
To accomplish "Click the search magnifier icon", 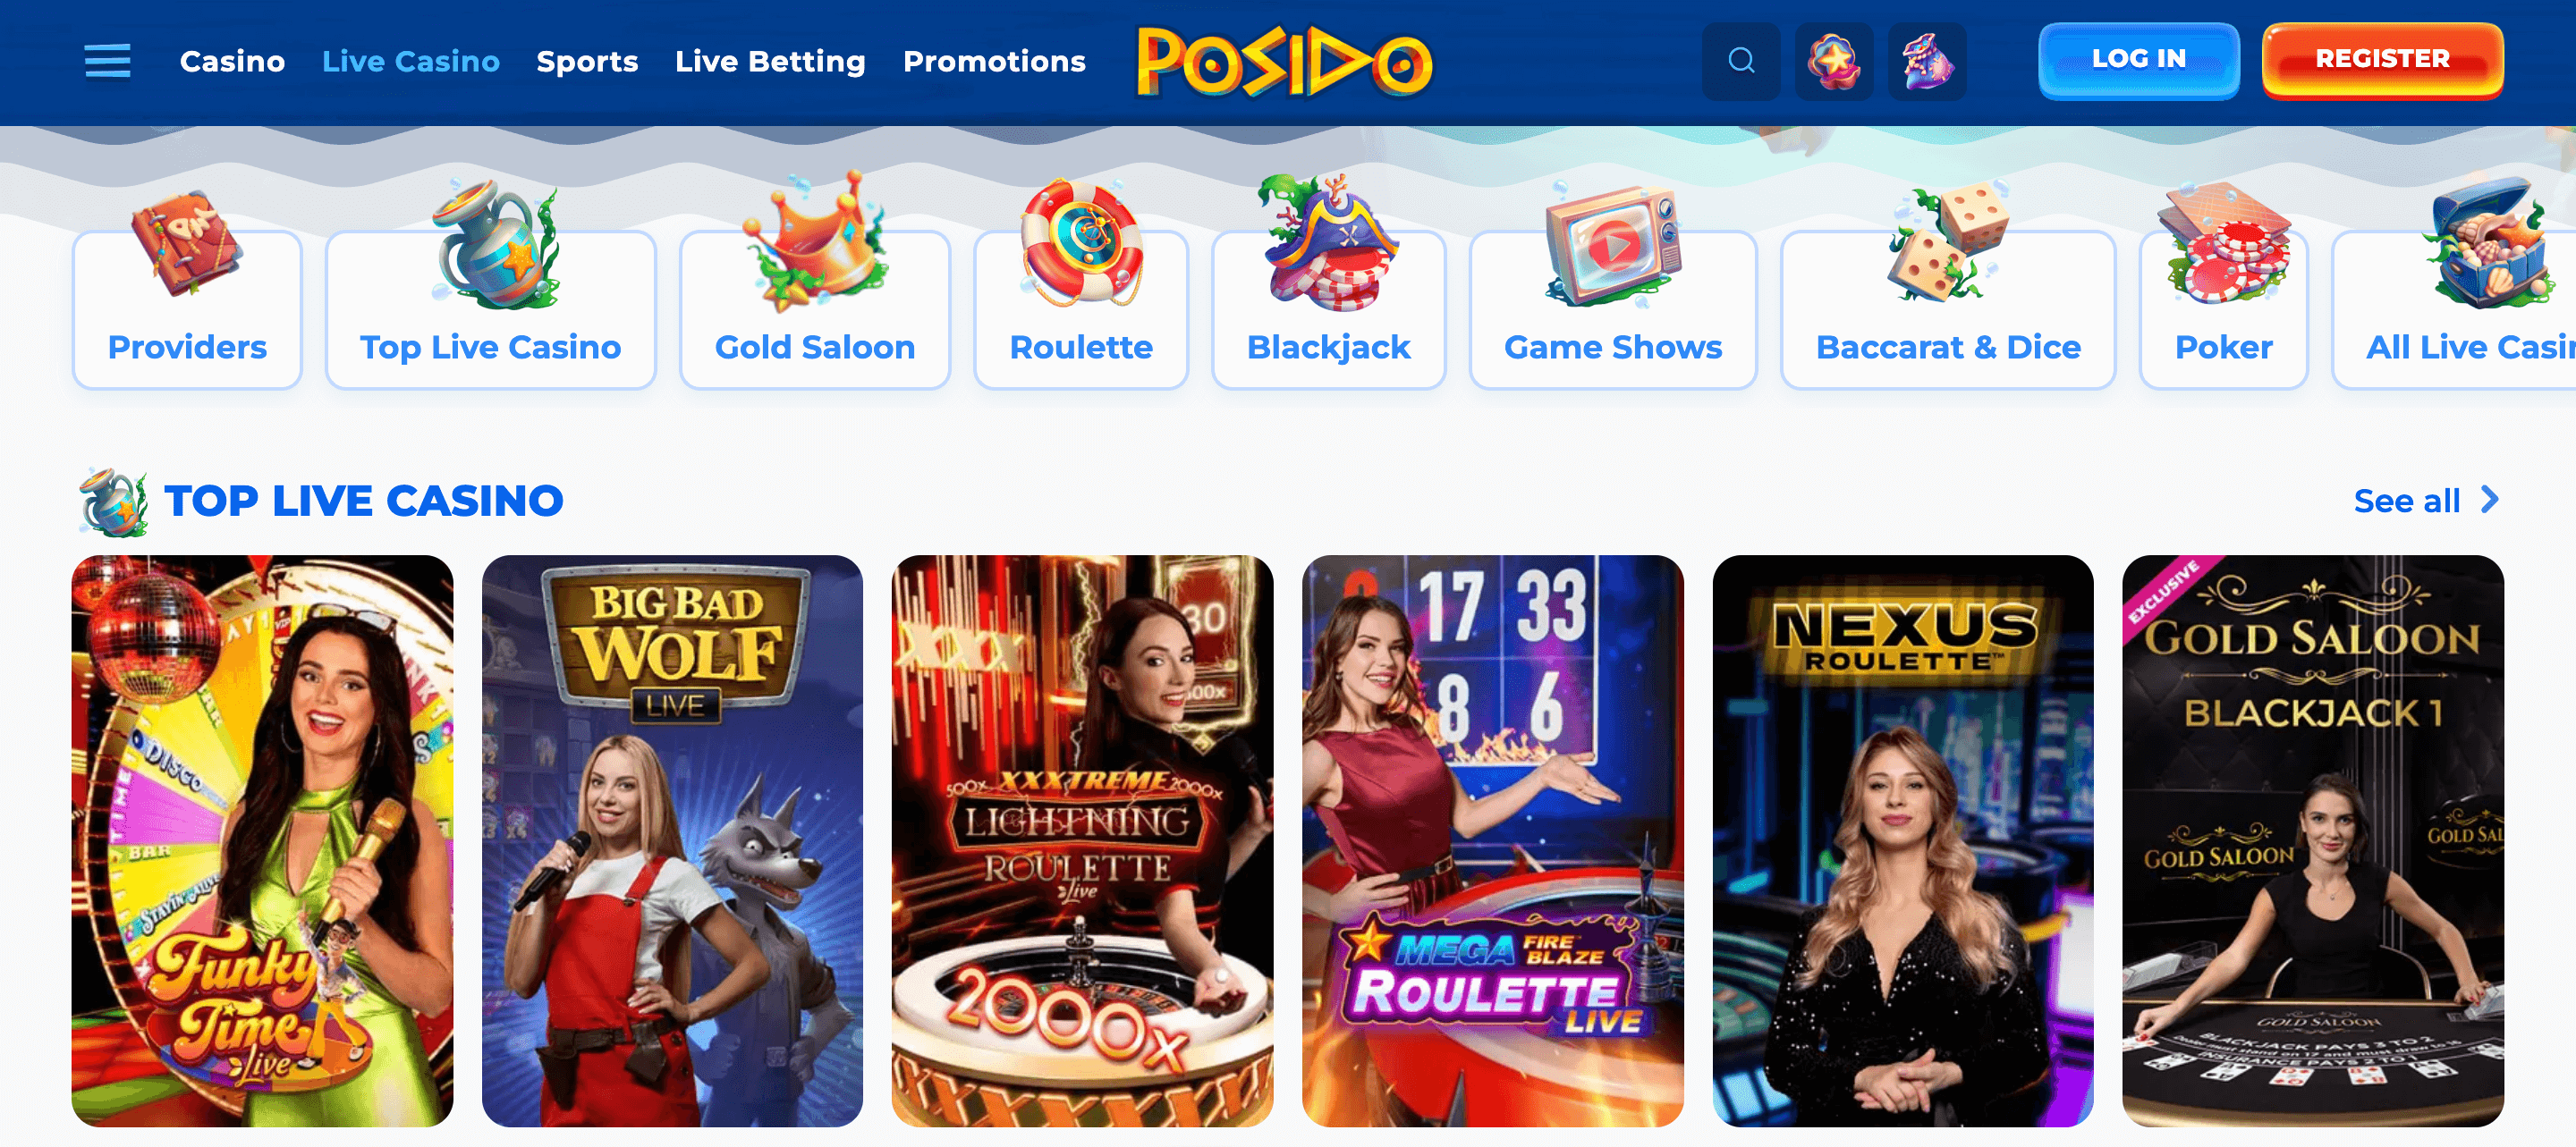I will [x=1741, y=61].
